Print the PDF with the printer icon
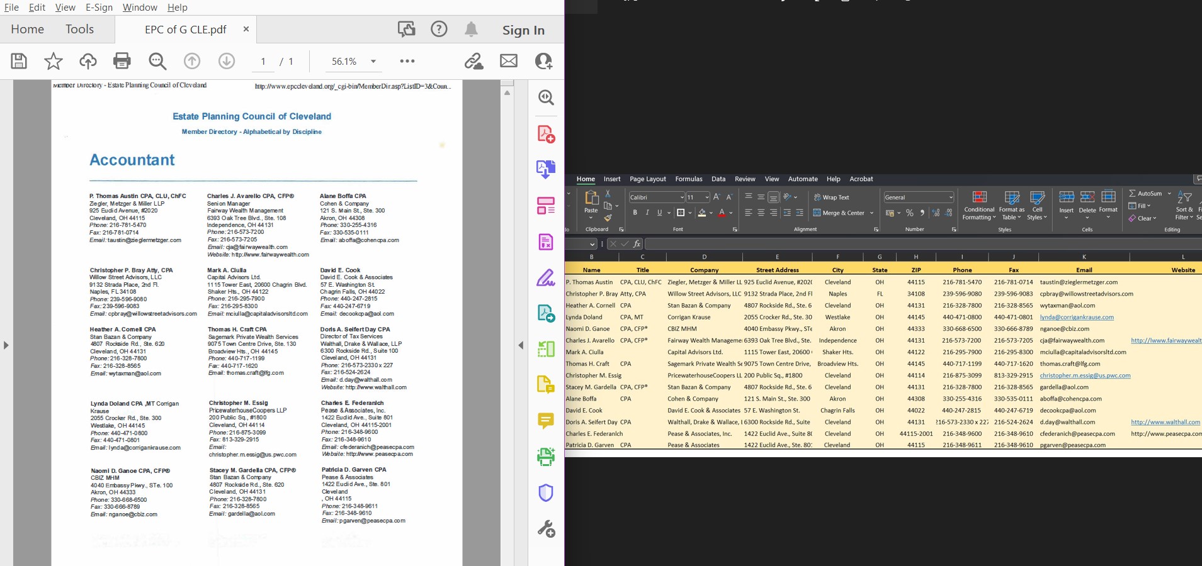1202x566 pixels. (122, 61)
